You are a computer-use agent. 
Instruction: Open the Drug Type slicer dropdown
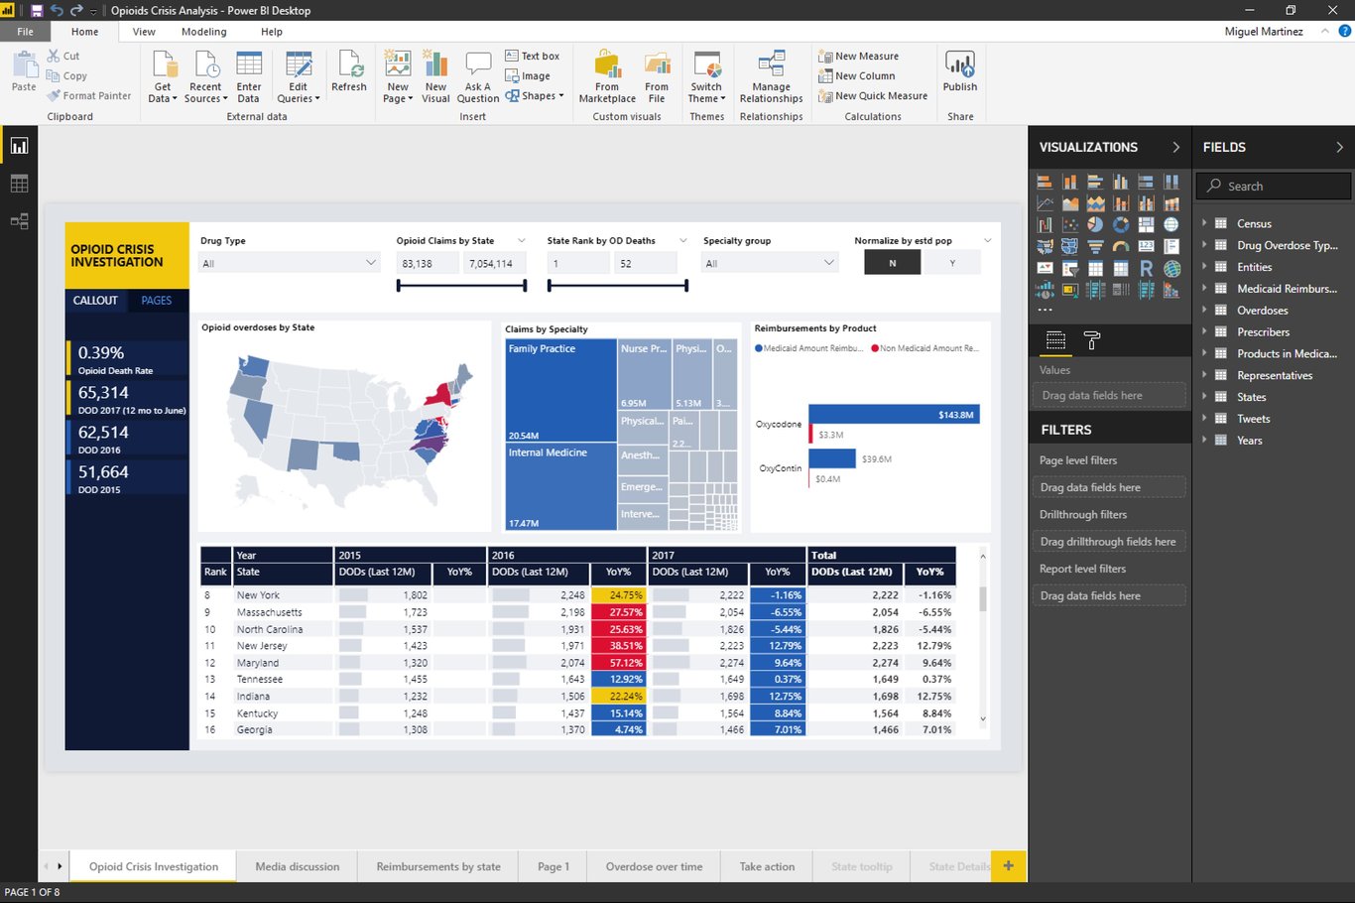371,262
